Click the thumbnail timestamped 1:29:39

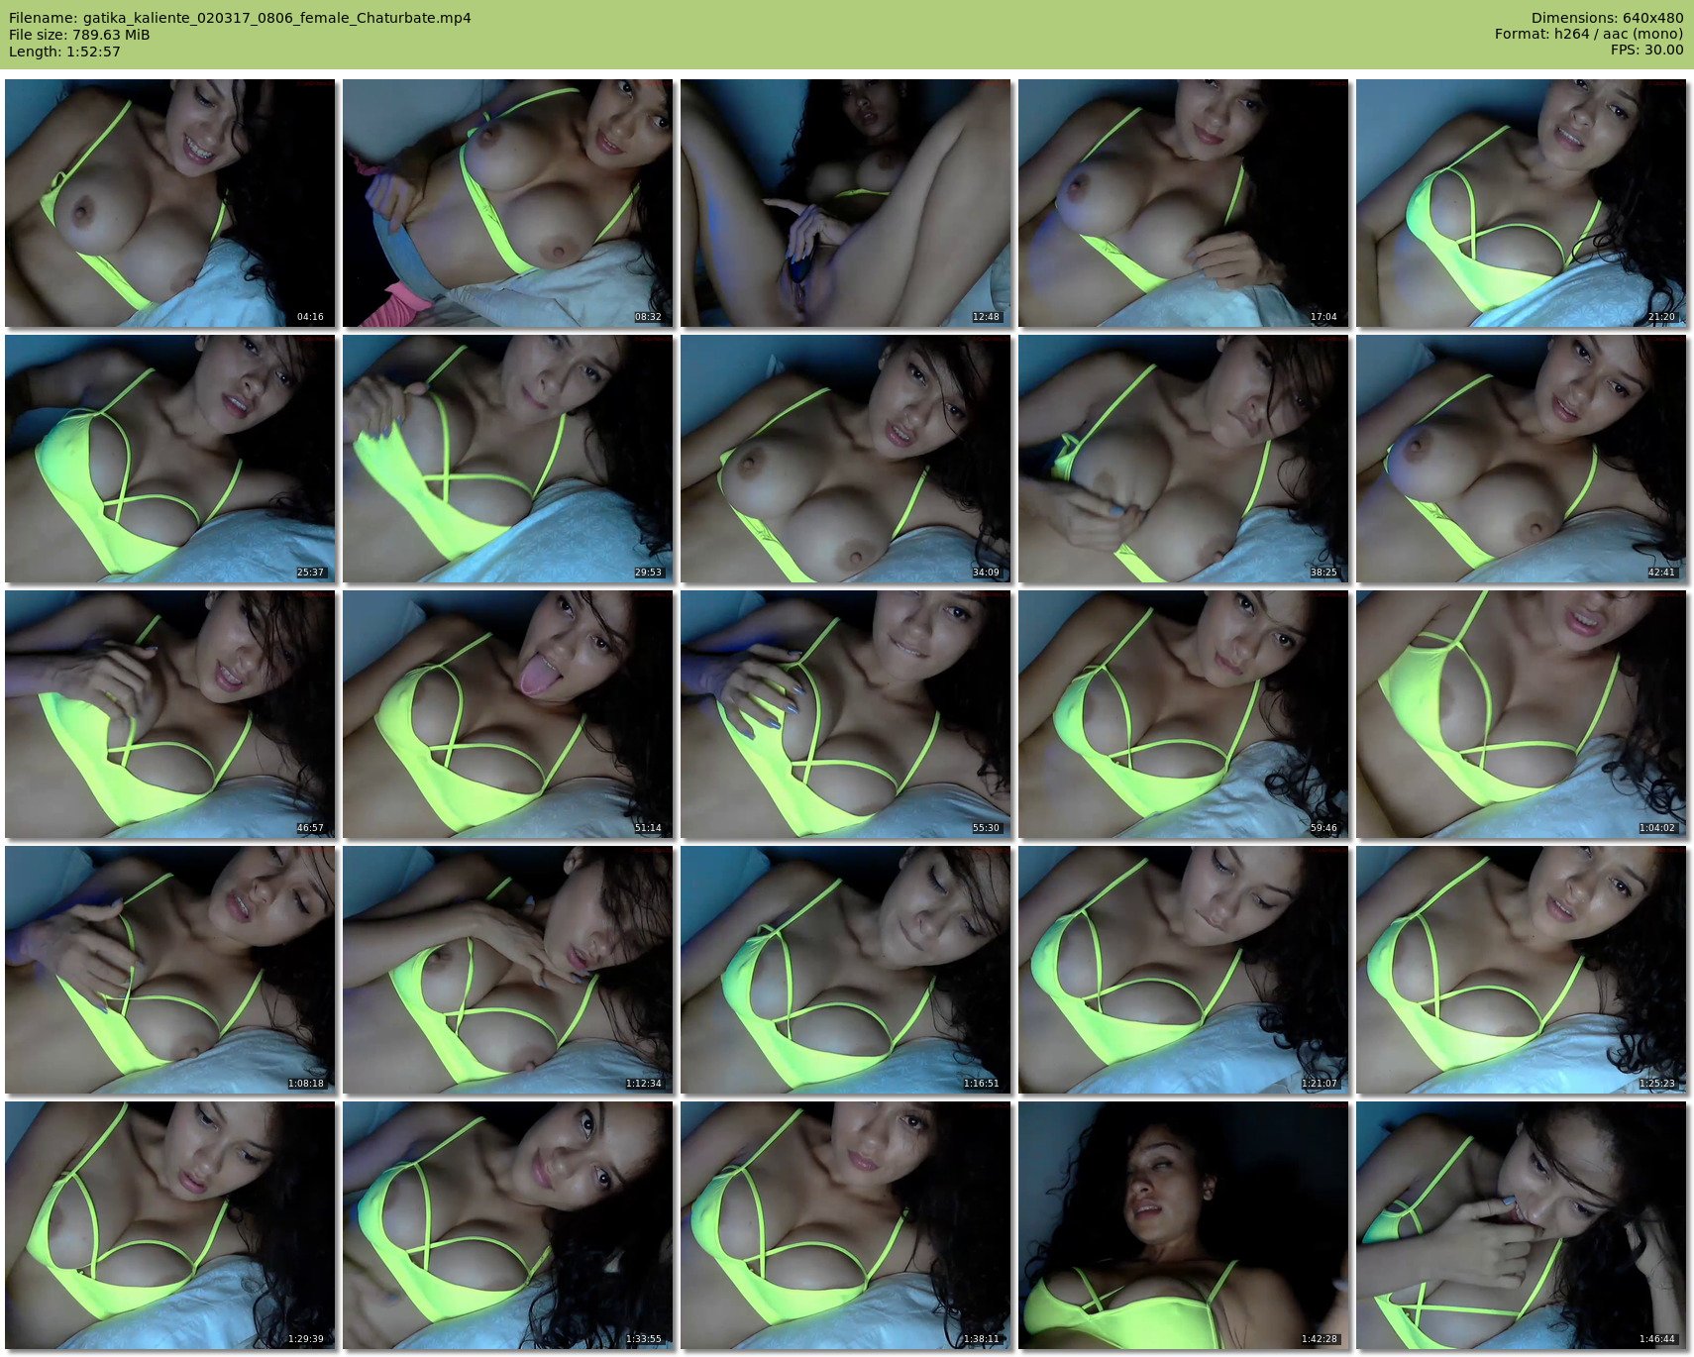tap(170, 1225)
